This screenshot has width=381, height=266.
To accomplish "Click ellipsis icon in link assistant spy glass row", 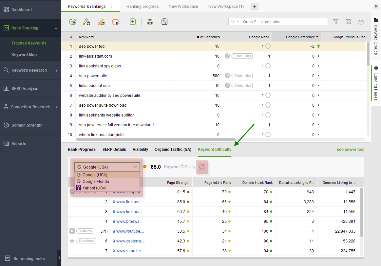I will [x=268, y=66].
